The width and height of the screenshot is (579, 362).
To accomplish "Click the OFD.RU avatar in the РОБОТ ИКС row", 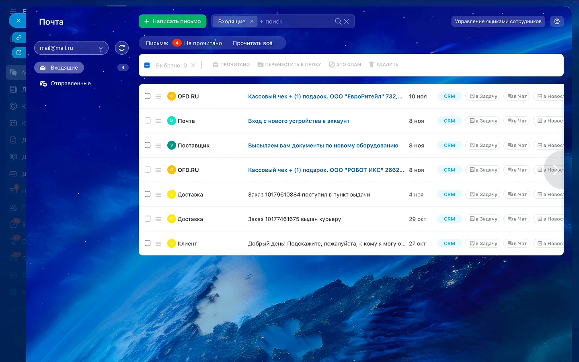I will [172, 170].
